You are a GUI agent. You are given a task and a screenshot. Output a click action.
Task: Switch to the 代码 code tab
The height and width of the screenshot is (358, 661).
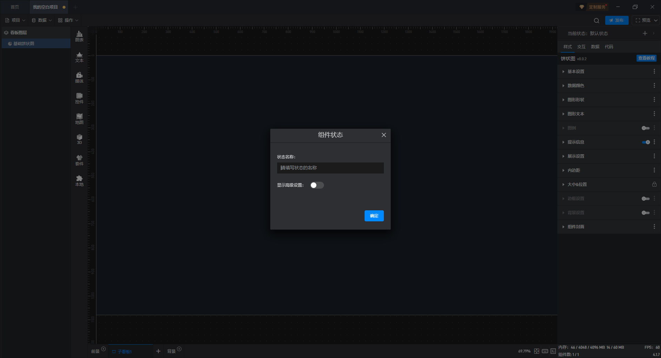(x=609, y=47)
